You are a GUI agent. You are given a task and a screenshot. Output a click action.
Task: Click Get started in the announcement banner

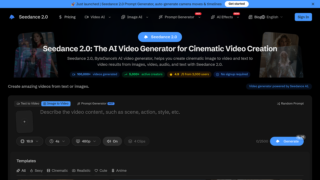tap(237, 4)
